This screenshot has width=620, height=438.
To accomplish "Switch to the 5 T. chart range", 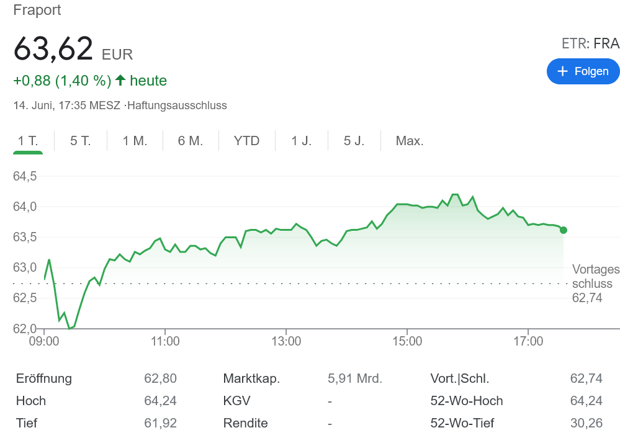I will pyautogui.click(x=81, y=141).
